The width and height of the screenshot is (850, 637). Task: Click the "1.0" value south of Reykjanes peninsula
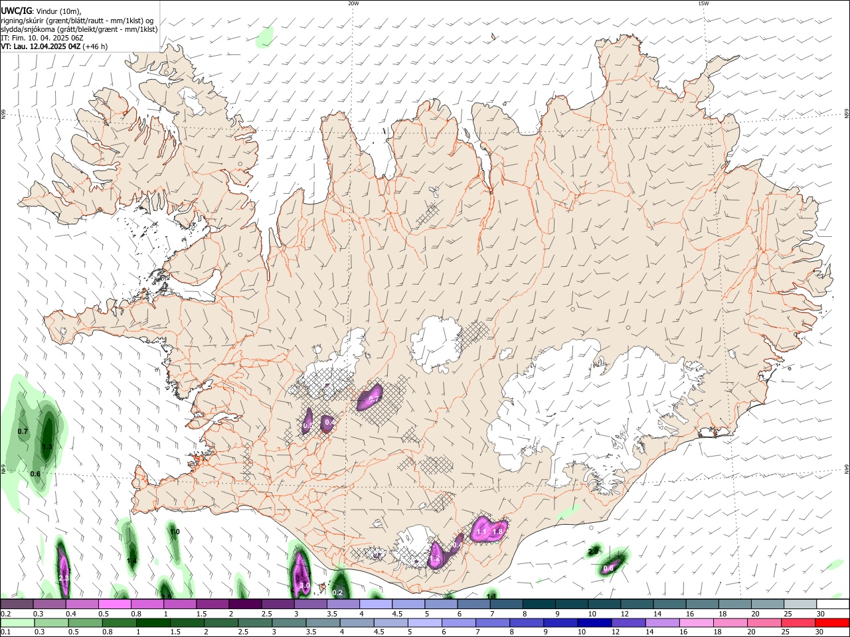point(175,531)
